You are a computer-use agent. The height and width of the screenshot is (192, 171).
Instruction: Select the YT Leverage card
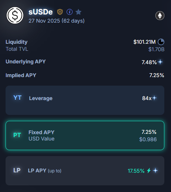85,100
